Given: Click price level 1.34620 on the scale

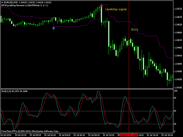Looking at the screenshot, I should click(178, 25).
